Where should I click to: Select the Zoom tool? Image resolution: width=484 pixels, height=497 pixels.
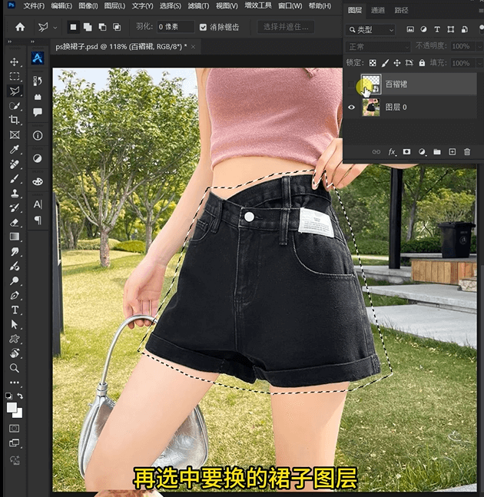point(15,368)
